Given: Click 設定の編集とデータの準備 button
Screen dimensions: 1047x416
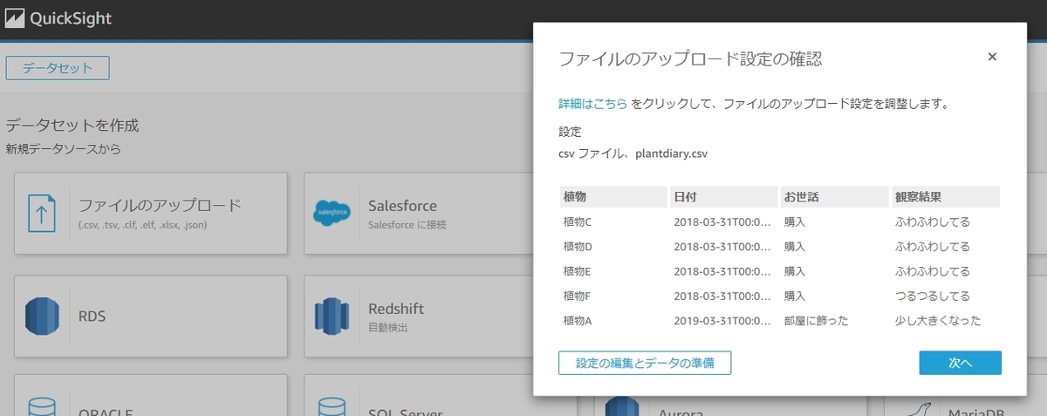Looking at the screenshot, I should (645, 363).
